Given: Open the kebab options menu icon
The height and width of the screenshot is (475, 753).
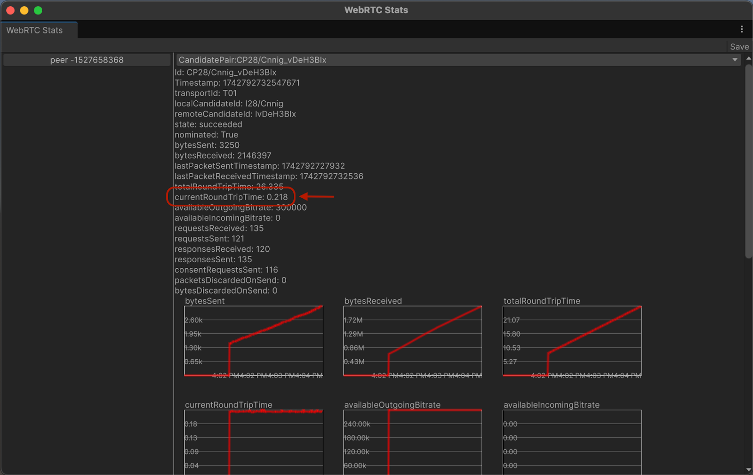Looking at the screenshot, I should click(742, 29).
